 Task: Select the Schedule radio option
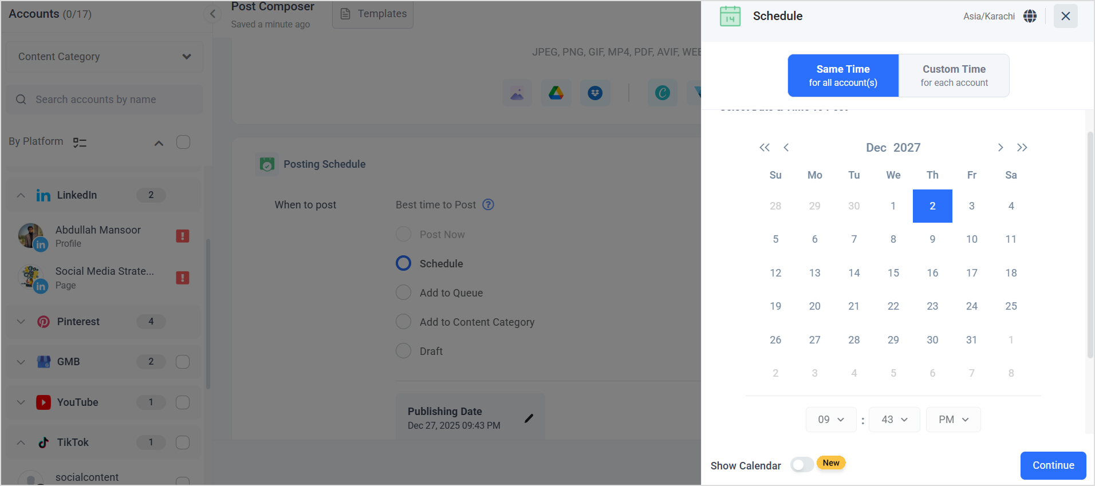coord(404,263)
